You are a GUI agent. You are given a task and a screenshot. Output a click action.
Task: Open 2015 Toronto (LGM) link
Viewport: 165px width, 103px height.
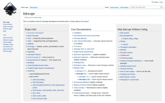[40, 99]
